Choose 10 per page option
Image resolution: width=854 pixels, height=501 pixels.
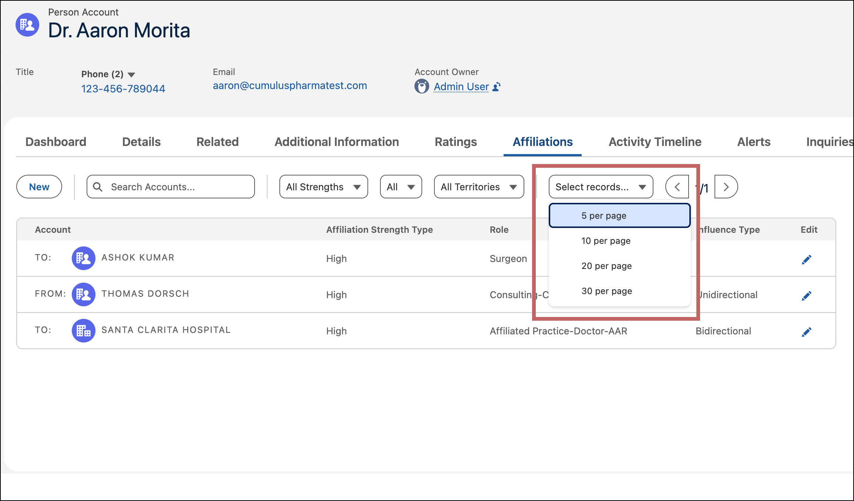[620, 241]
